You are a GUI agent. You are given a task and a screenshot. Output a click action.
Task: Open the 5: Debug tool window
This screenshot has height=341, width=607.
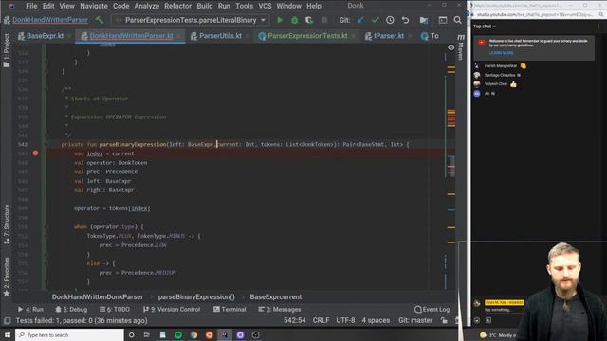71,310
